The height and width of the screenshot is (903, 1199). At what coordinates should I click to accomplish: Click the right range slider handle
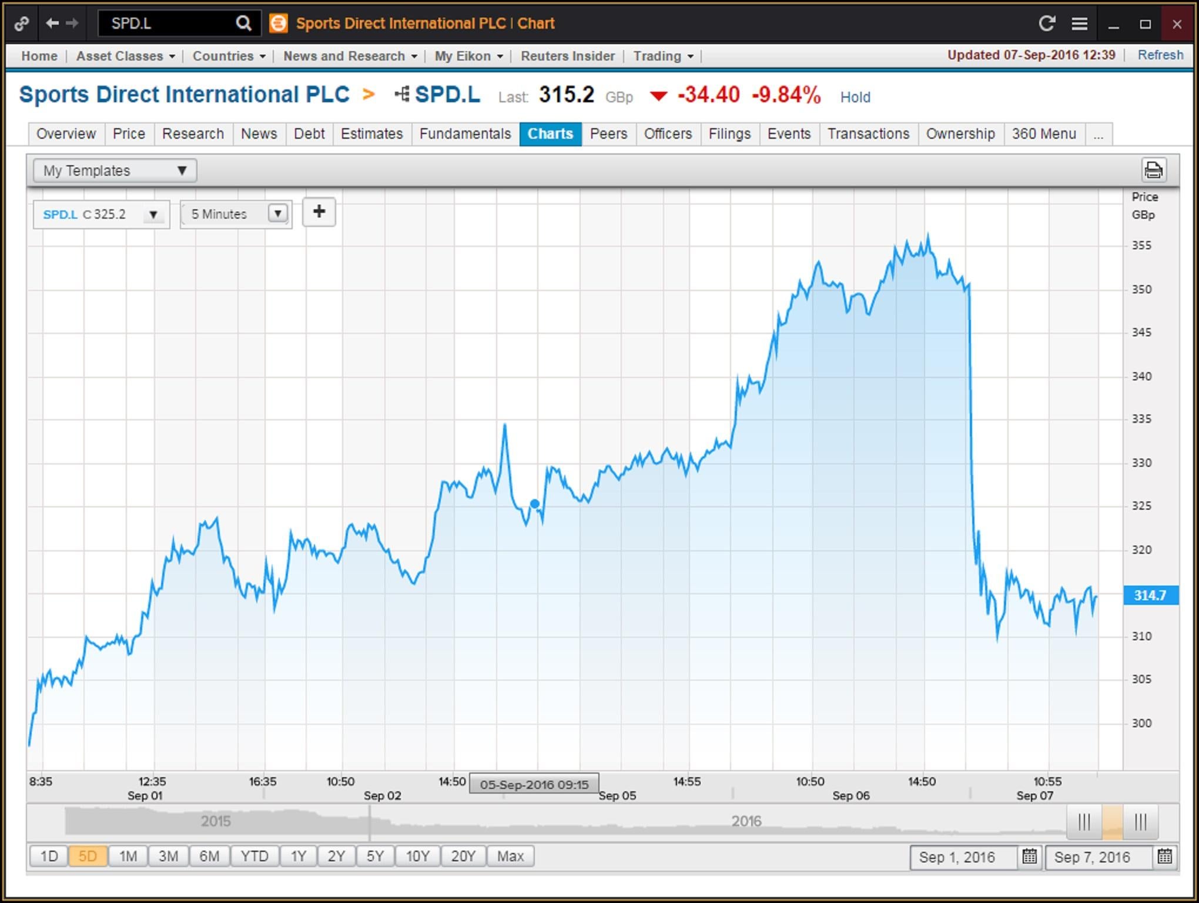pos(1140,821)
